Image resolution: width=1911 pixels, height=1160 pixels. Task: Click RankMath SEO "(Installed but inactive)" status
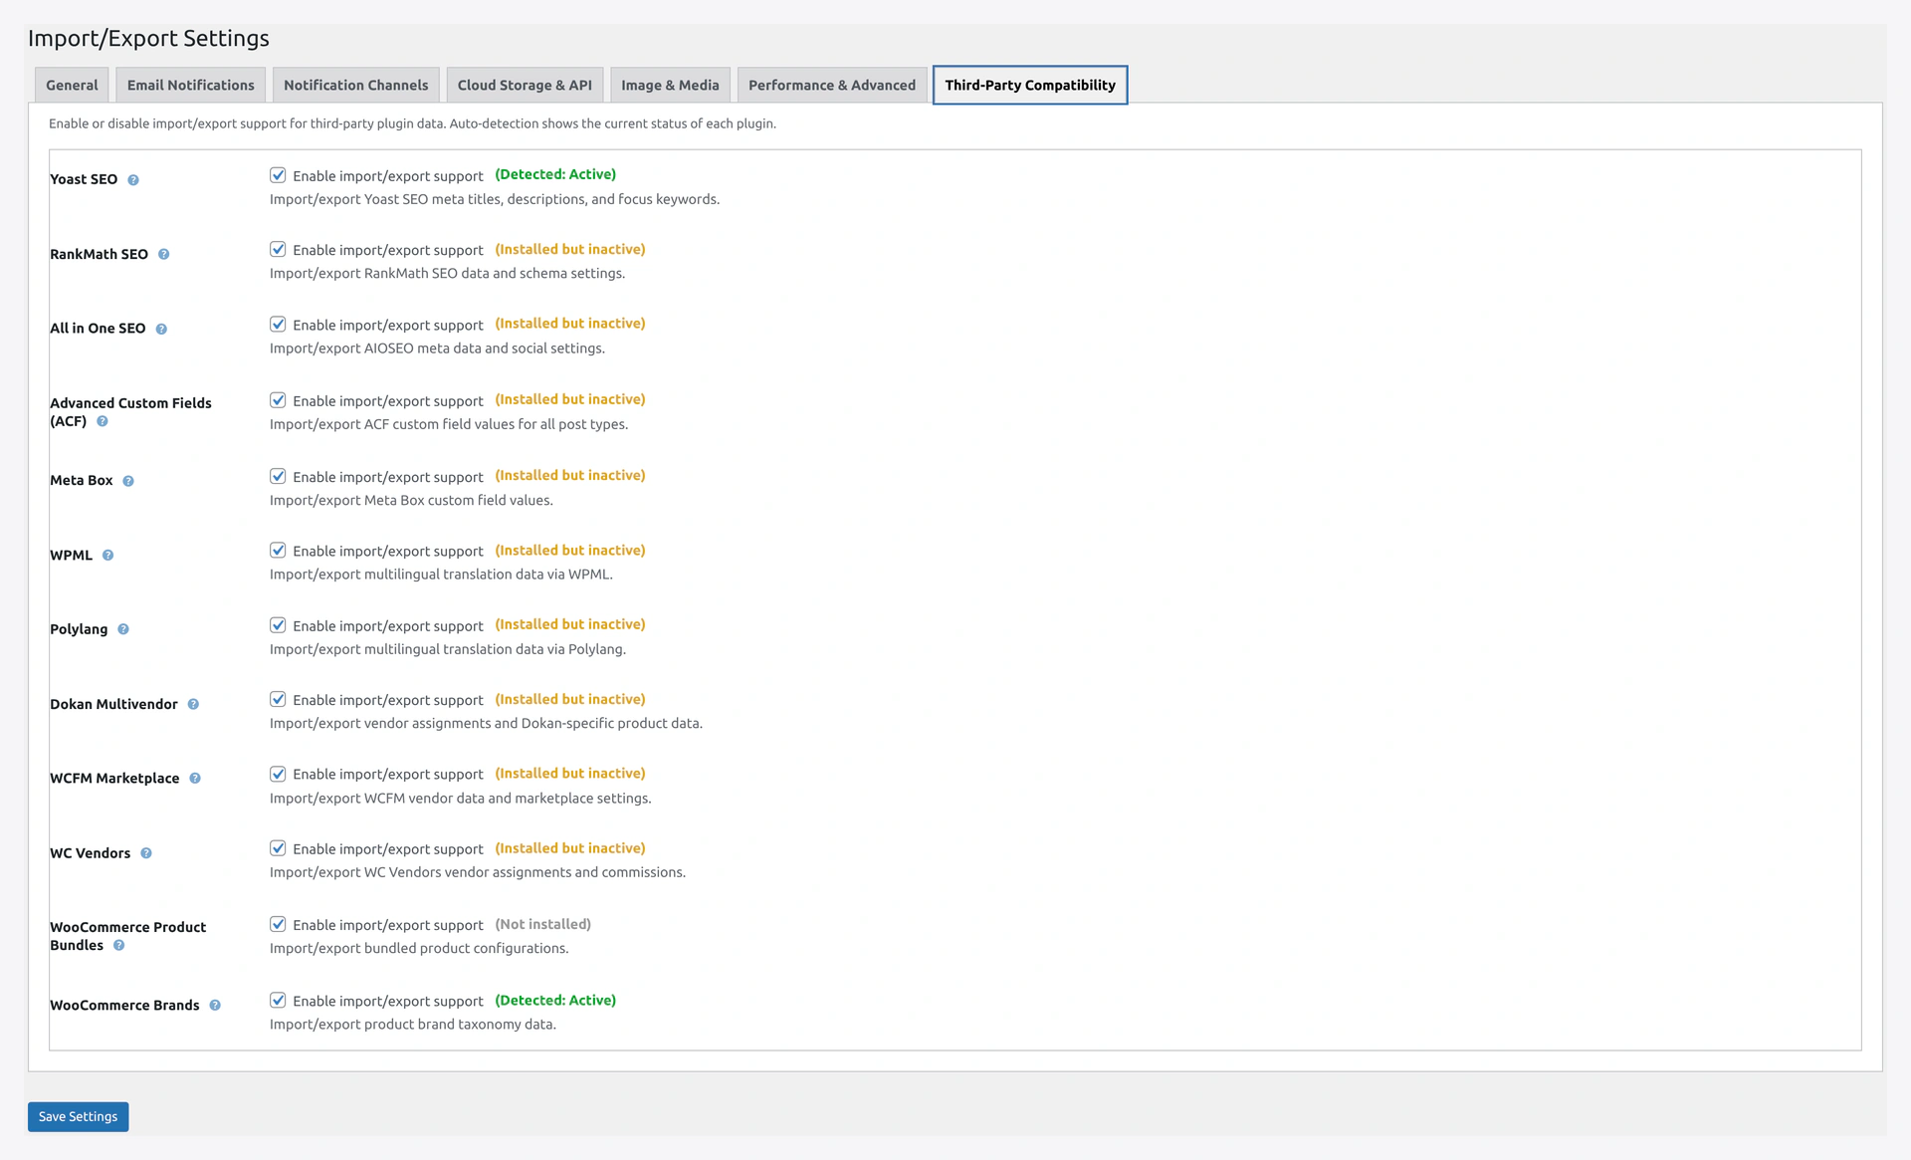[570, 249]
